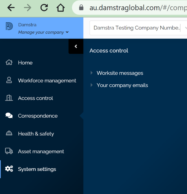This screenshot has width=187, height=194.
Task: Click the Correspondence chat bubbles icon
Action: (9, 115)
